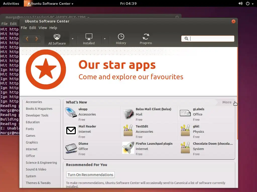Image resolution: width=257 pixels, height=192 pixels.
Task: Expand the Installed dropdown arrow
Action: coord(105,39)
